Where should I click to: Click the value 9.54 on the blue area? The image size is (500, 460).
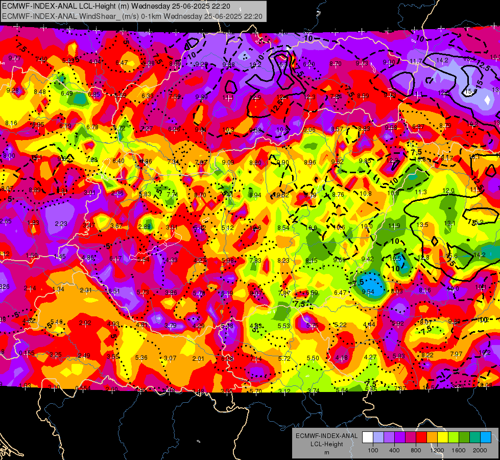(368, 291)
